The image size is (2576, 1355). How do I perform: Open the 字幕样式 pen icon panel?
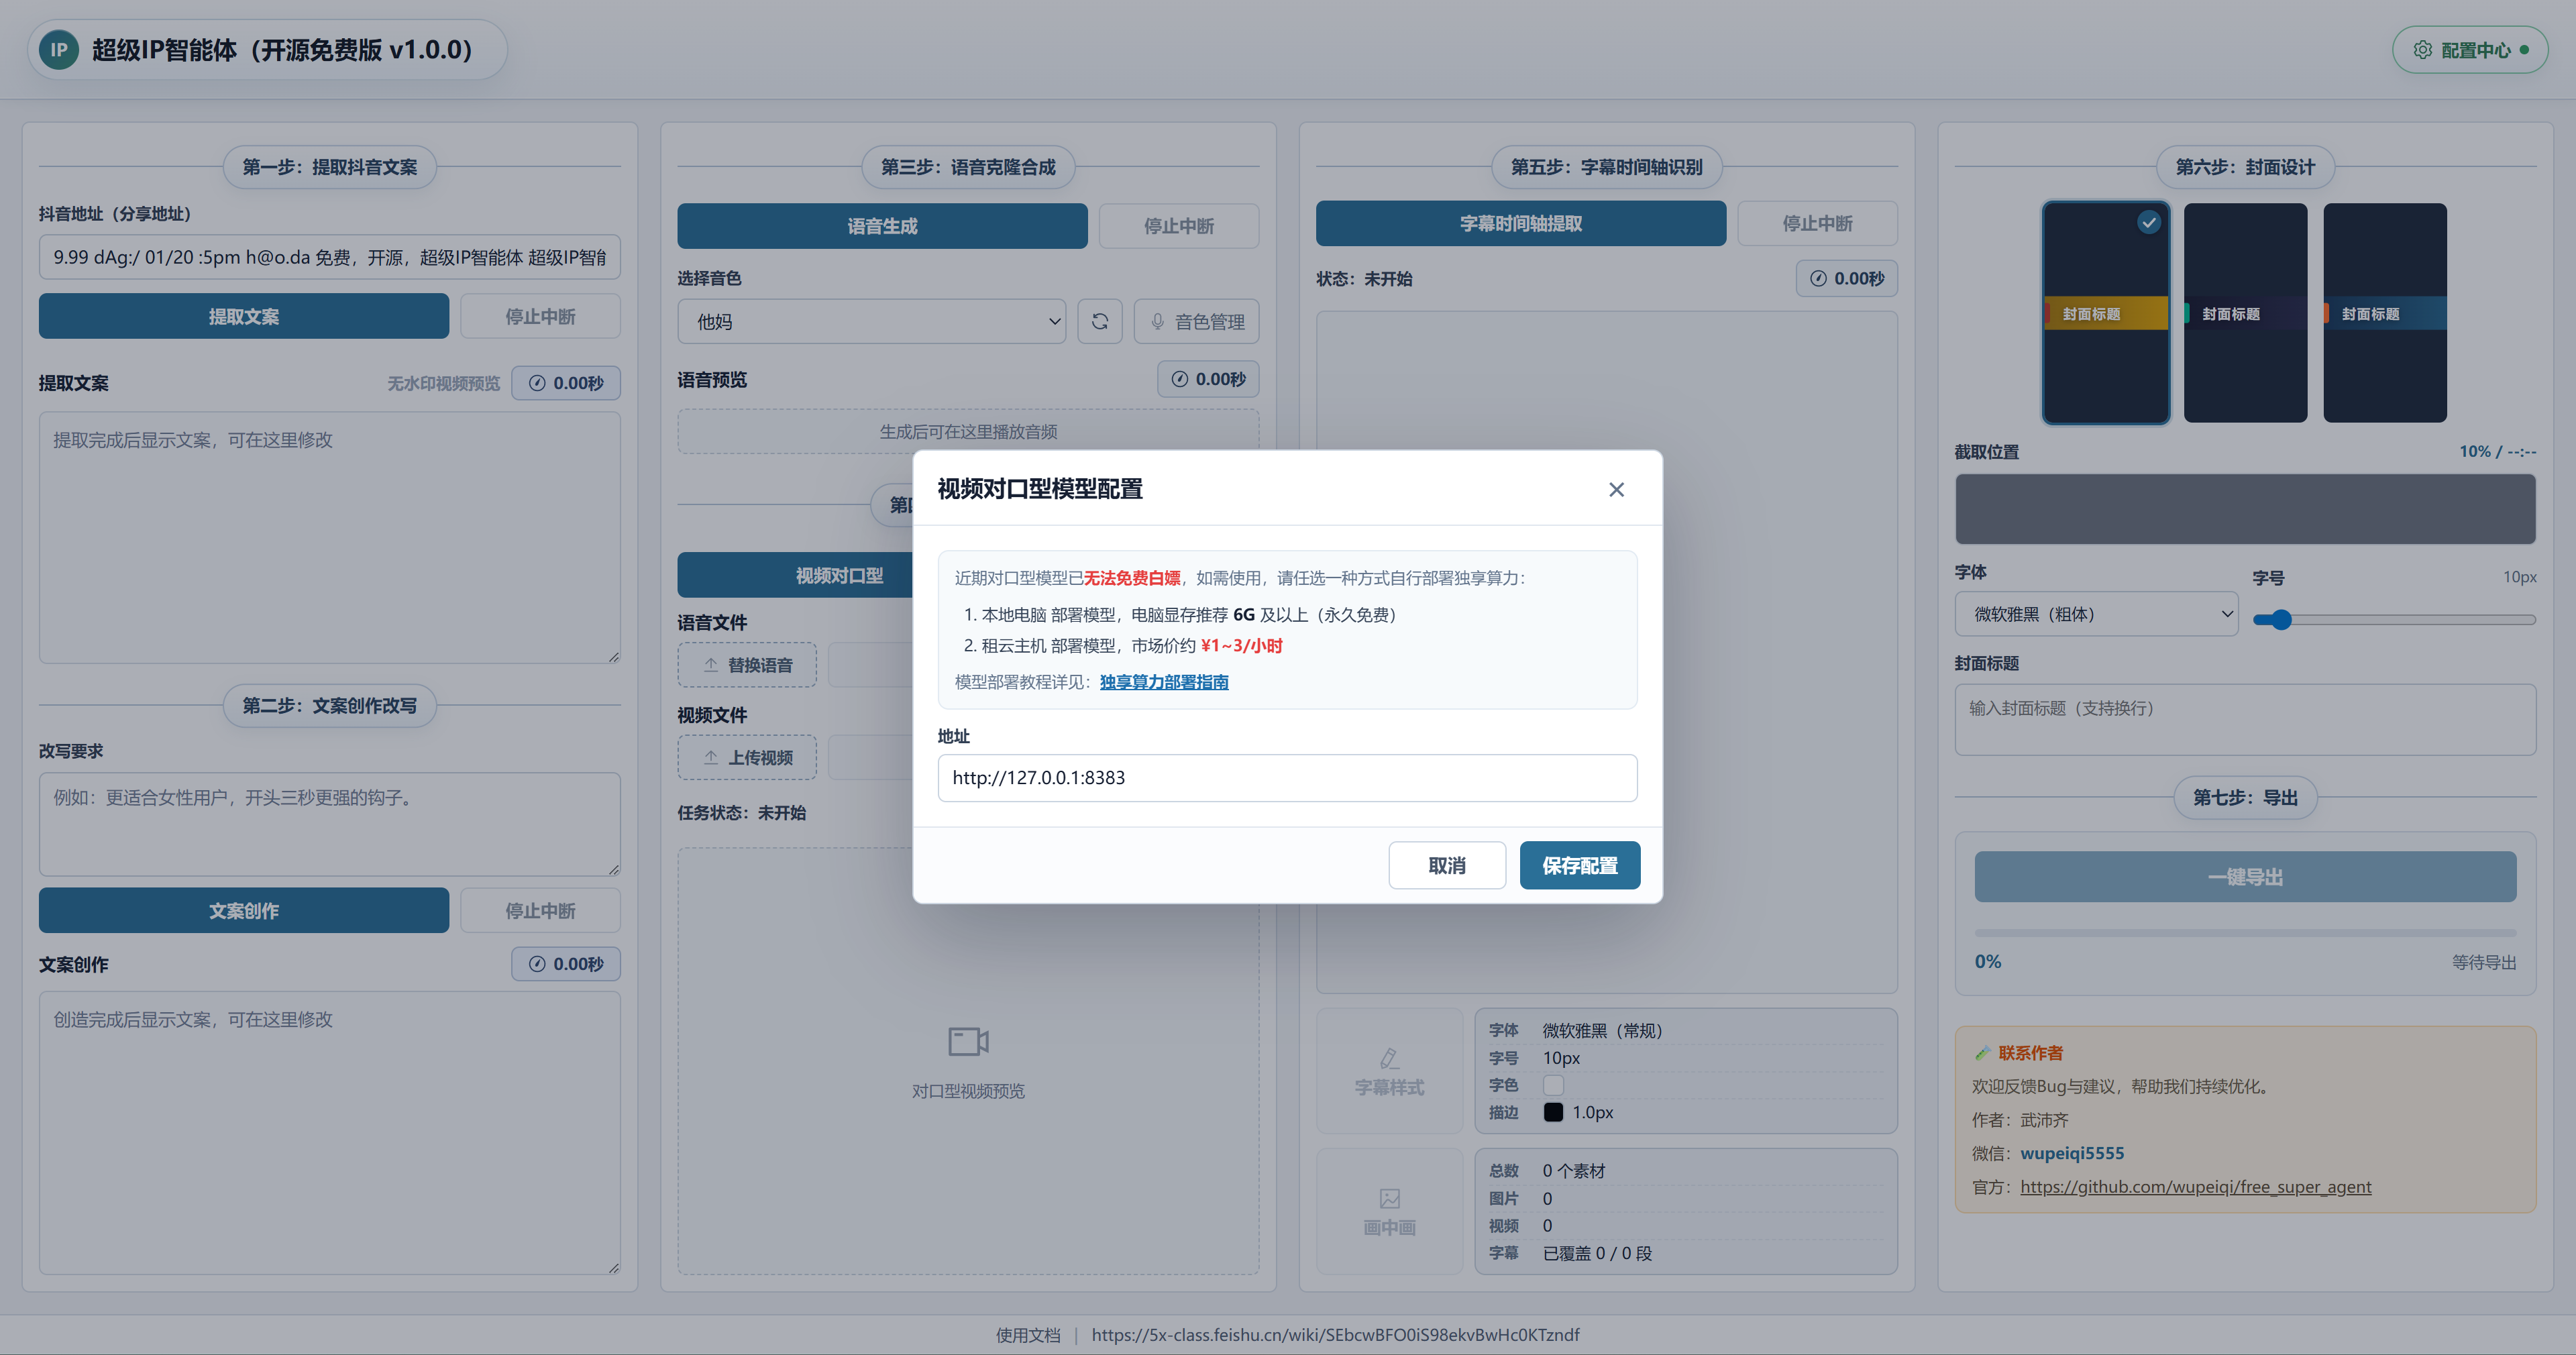(x=1389, y=1071)
